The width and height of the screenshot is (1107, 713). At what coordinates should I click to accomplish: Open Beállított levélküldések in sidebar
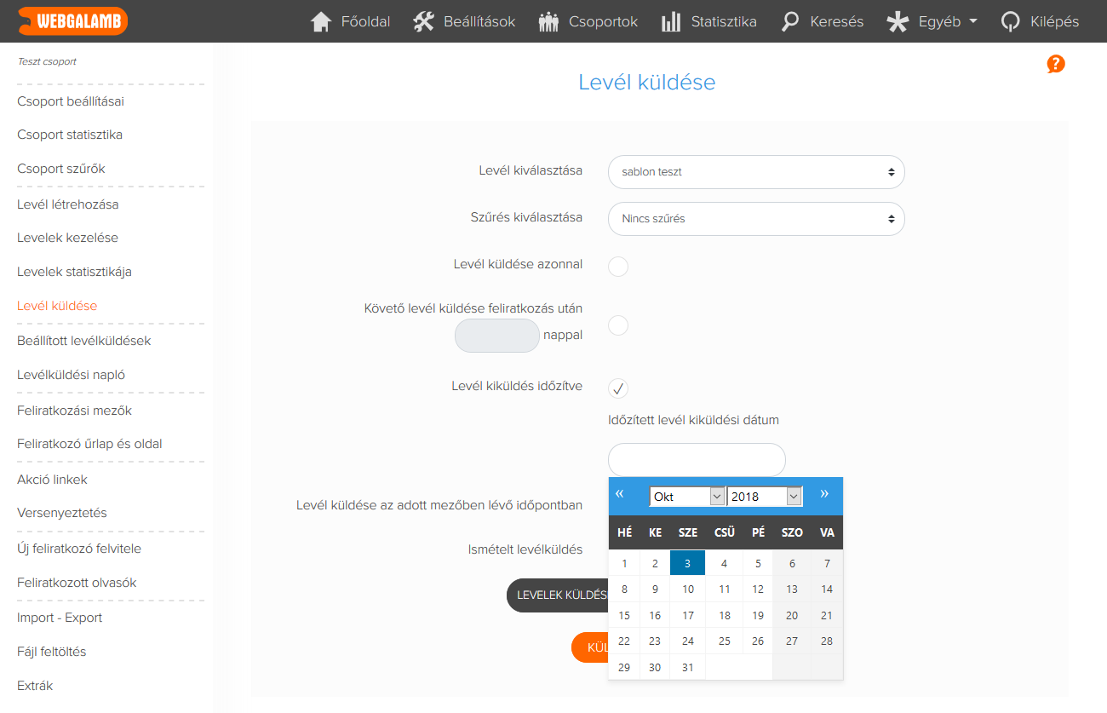click(x=84, y=341)
